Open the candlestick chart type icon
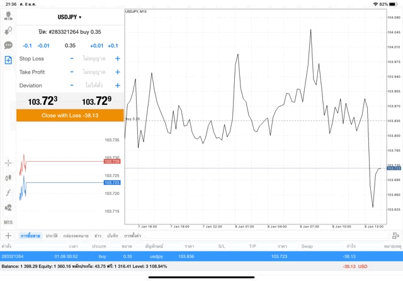This screenshot has width=403, height=281. (x=8, y=177)
